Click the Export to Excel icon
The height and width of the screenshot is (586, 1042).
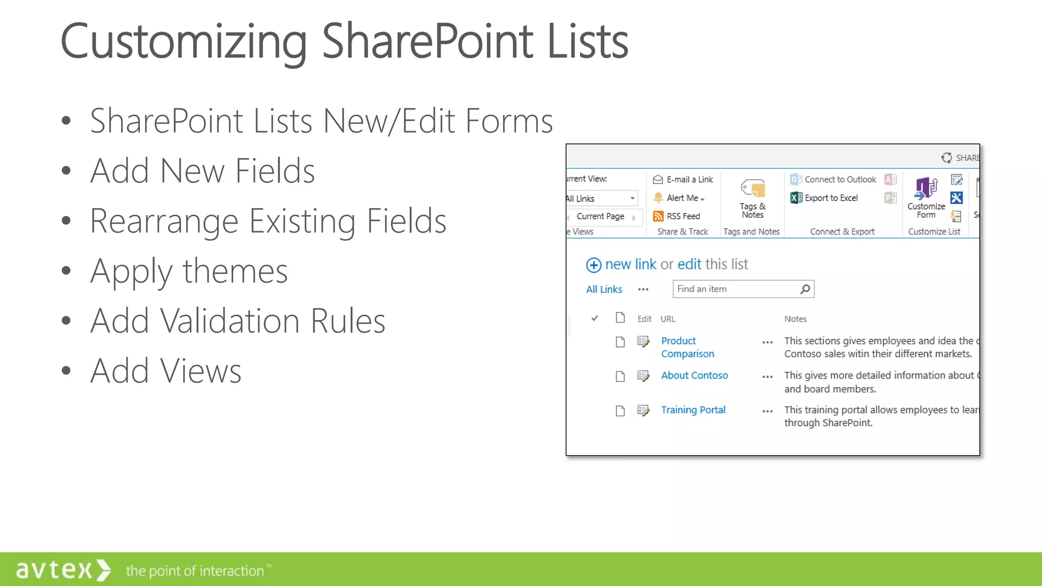point(796,198)
